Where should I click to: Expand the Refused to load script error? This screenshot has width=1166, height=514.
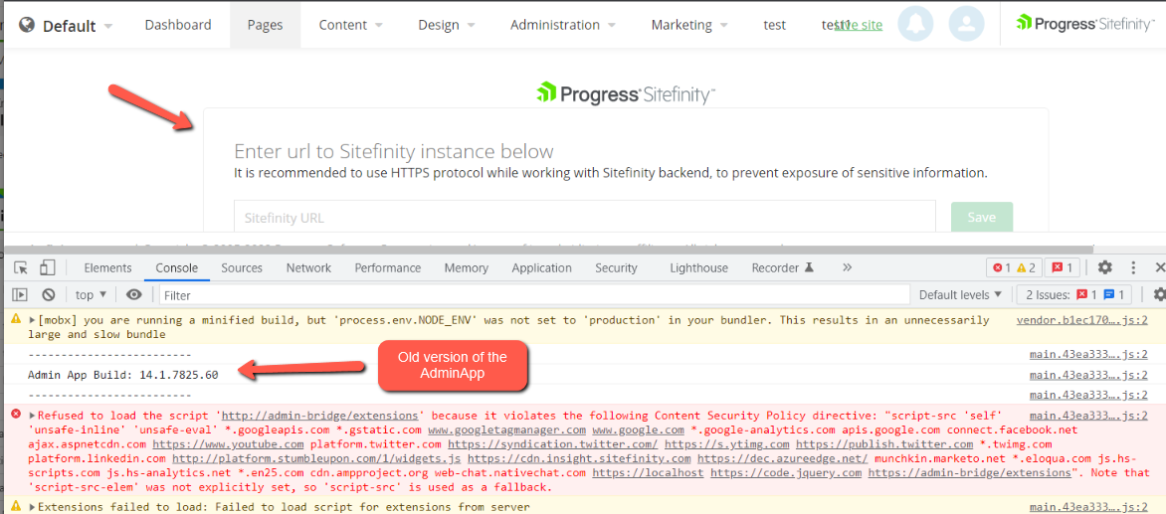pyautogui.click(x=33, y=416)
